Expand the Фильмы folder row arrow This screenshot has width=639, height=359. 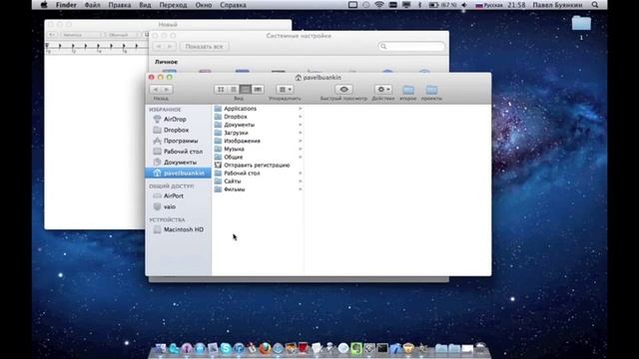point(300,189)
